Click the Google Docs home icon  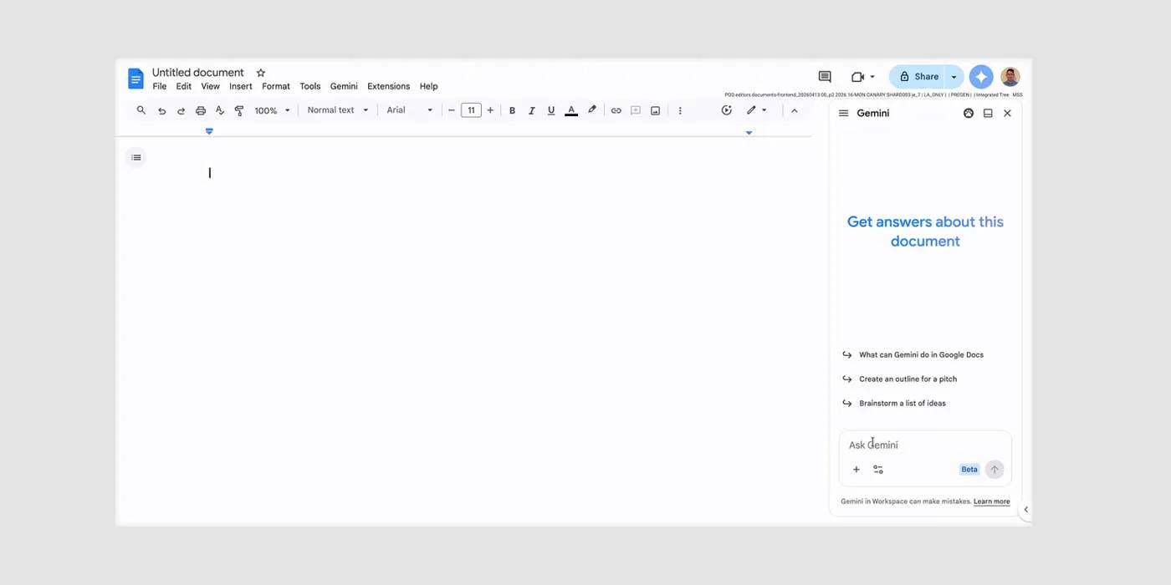[136, 79]
